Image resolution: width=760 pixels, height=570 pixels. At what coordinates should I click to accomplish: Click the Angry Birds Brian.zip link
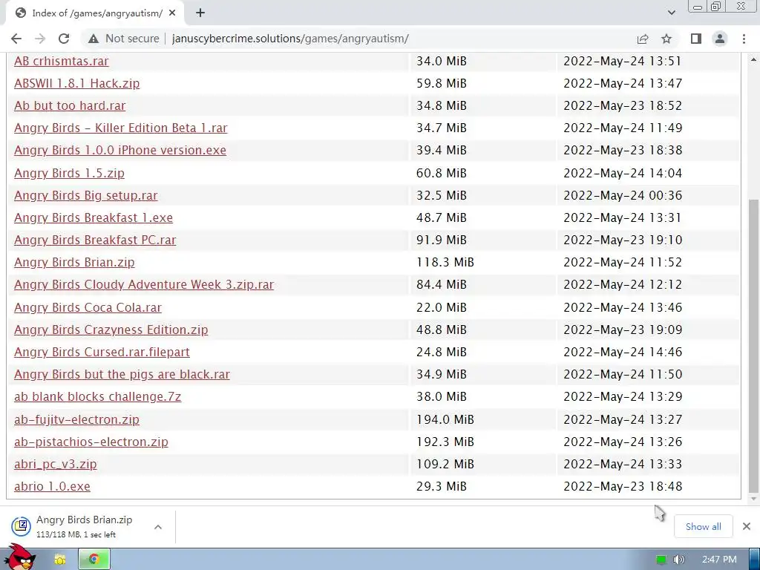point(74,262)
